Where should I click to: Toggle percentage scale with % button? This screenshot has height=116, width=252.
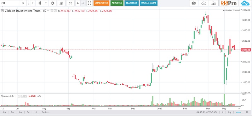[223, 112]
